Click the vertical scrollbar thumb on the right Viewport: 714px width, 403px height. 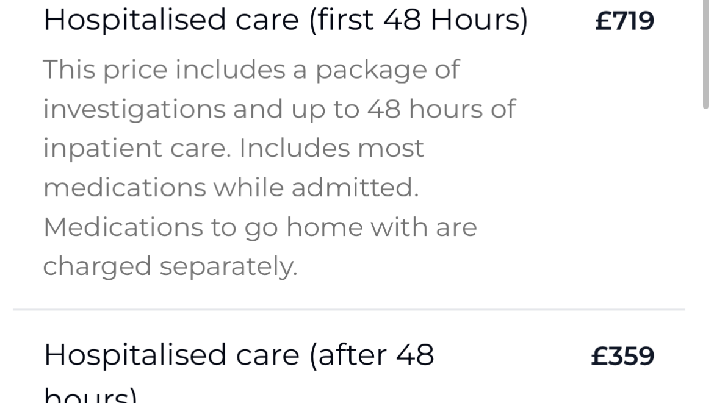pos(706,55)
